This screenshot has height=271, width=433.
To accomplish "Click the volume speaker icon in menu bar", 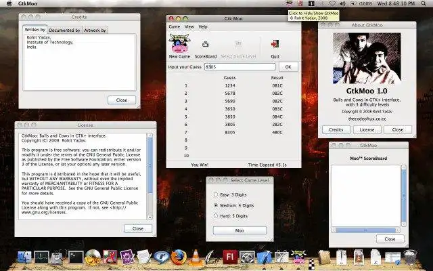I will (x=342, y=3).
